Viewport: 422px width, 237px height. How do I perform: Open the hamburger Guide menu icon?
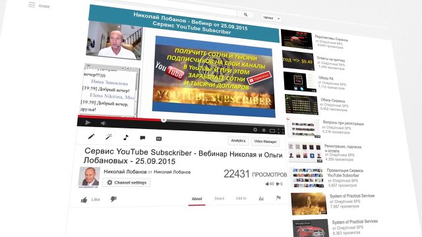[x=32, y=5]
